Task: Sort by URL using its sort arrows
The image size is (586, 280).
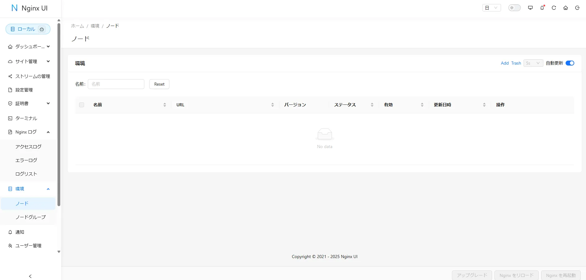Action: point(273,105)
